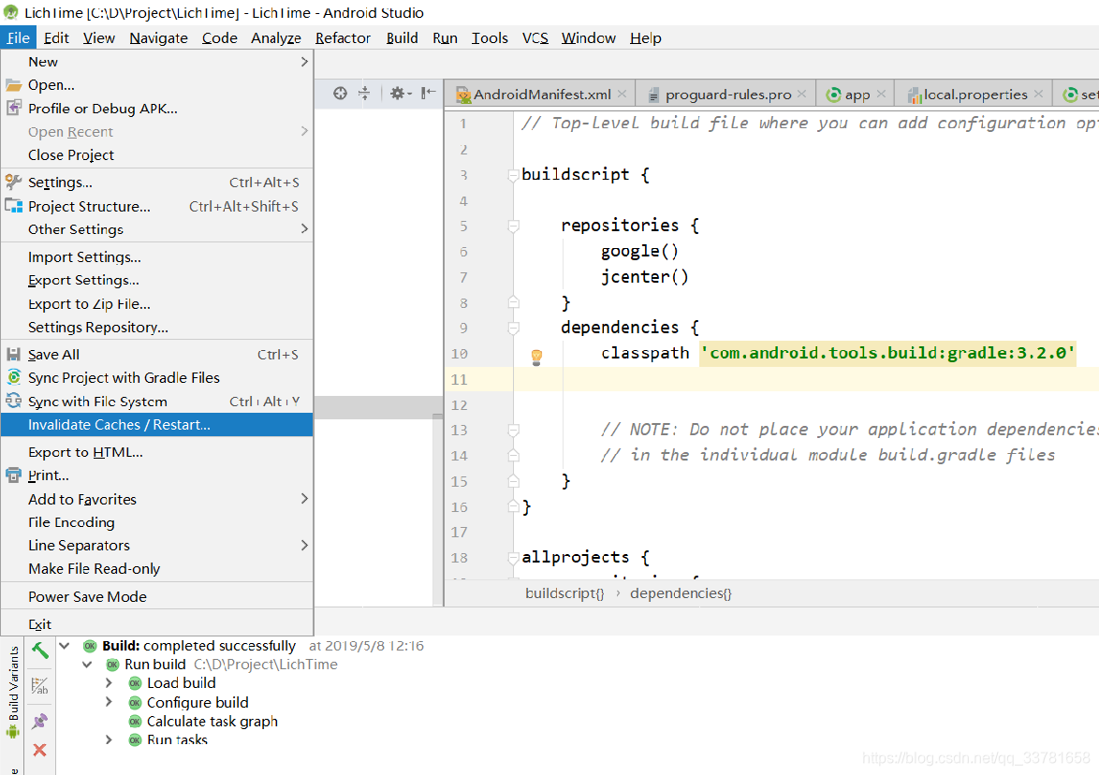Click the collapse all icon in project toolbar
Viewport: 1099px width, 775px height.
364,94
